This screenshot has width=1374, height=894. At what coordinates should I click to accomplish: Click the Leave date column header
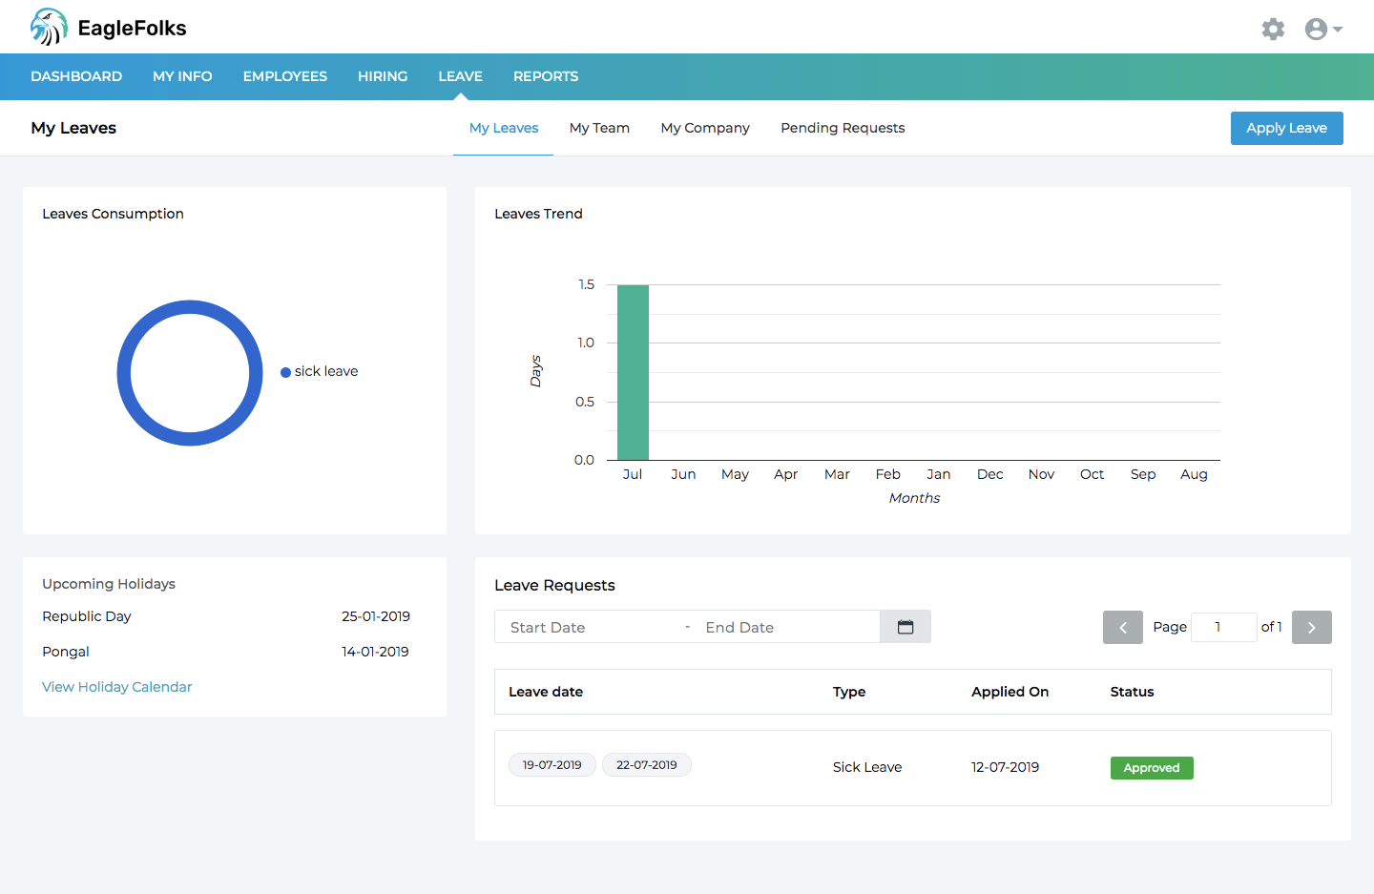point(546,692)
